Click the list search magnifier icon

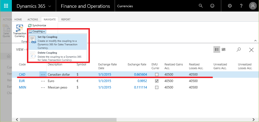point(238,50)
